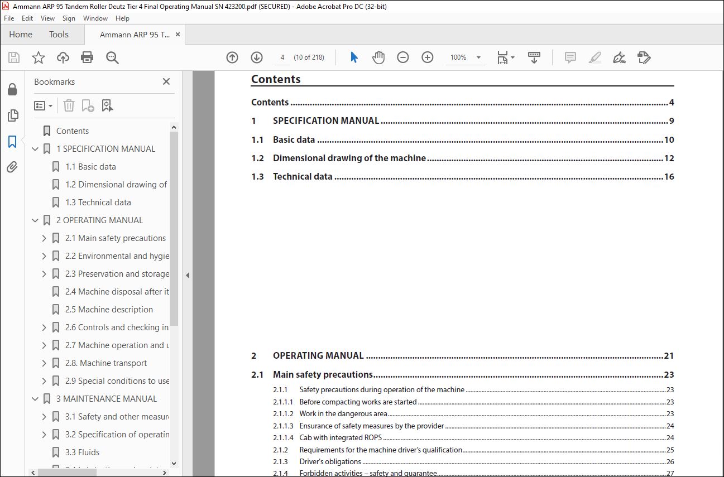Expand 2.9 Special conditions bookmark
724x477 pixels.
[x=44, y=381]
